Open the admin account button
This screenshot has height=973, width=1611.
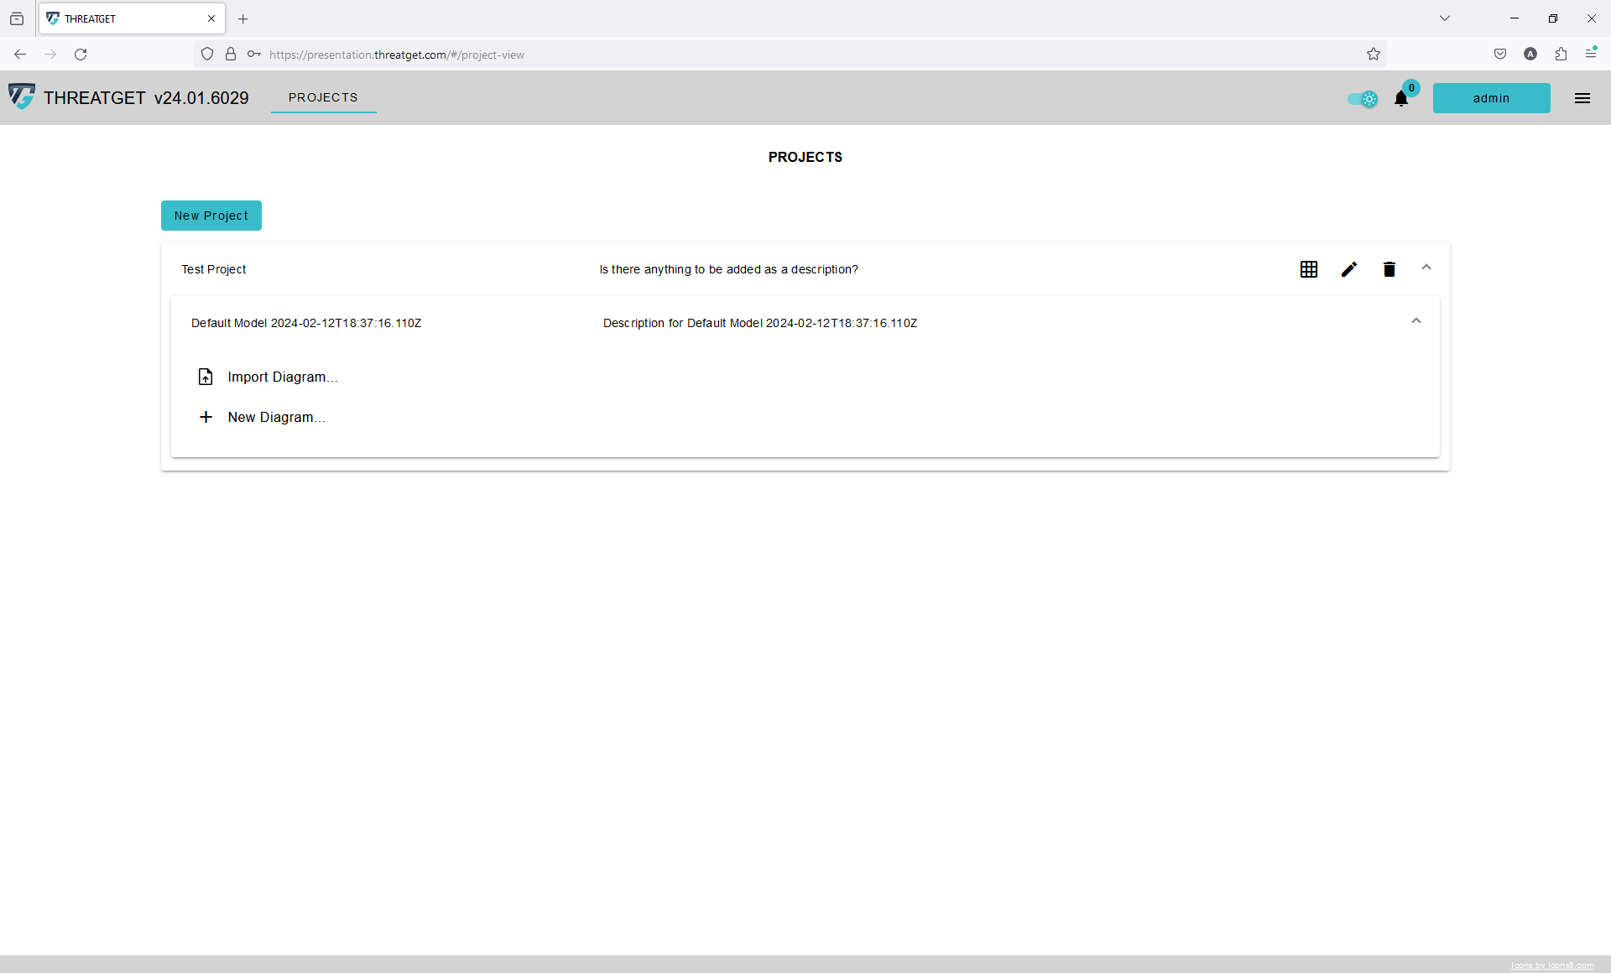(1492, 98)
